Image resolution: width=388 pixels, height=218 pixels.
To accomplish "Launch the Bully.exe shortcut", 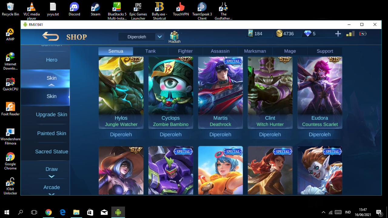I will tap(159, 11).
